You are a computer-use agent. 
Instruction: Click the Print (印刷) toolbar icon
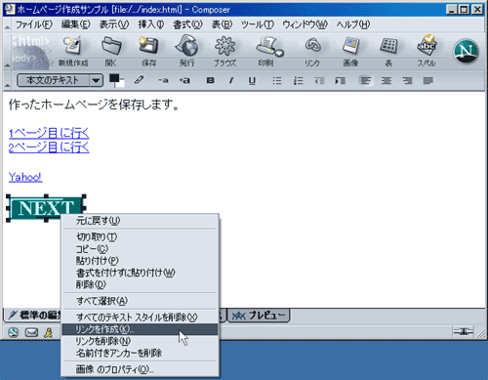269,46
